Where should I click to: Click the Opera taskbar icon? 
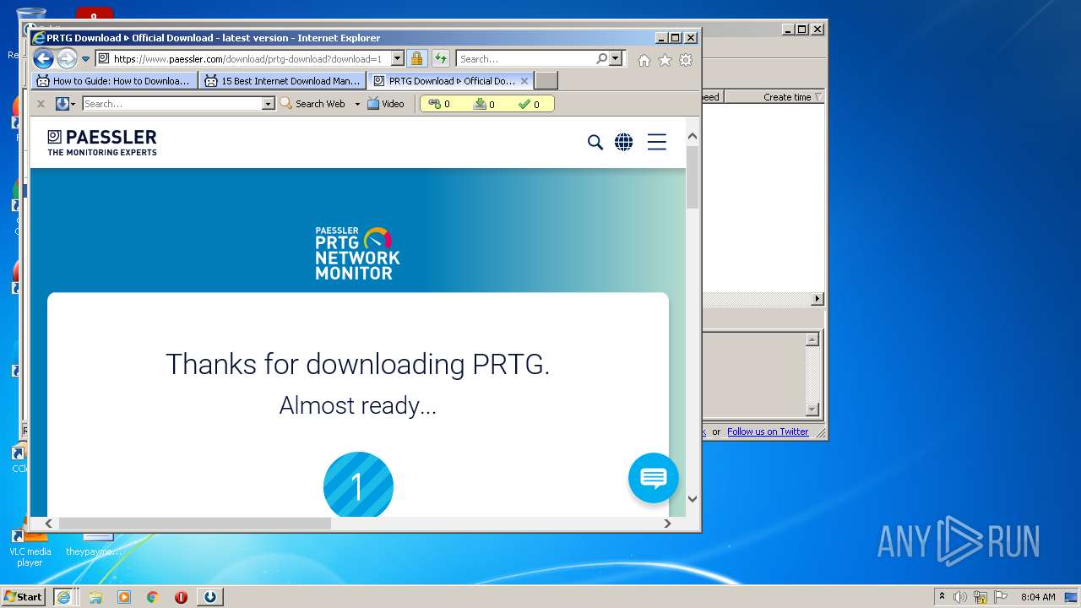coord(181,597)
